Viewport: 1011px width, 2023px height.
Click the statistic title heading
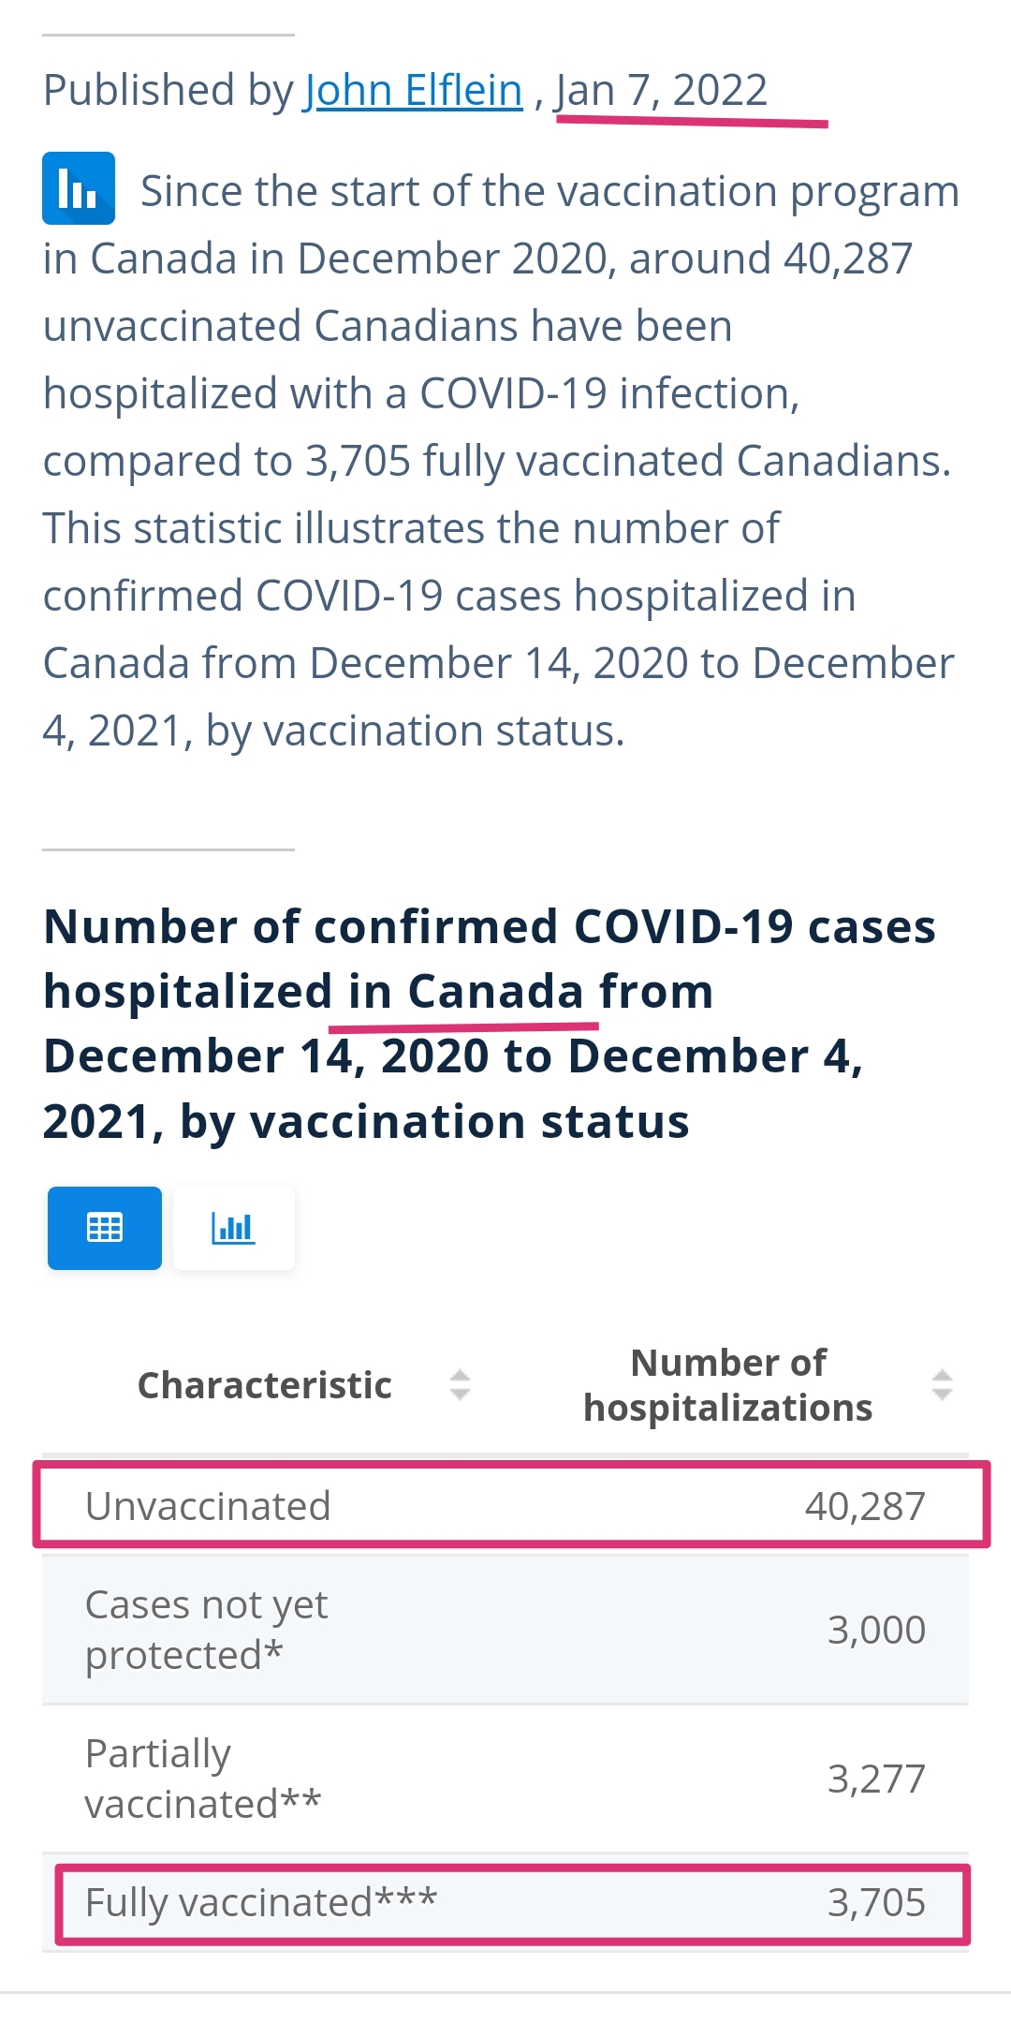[490, 1024]
